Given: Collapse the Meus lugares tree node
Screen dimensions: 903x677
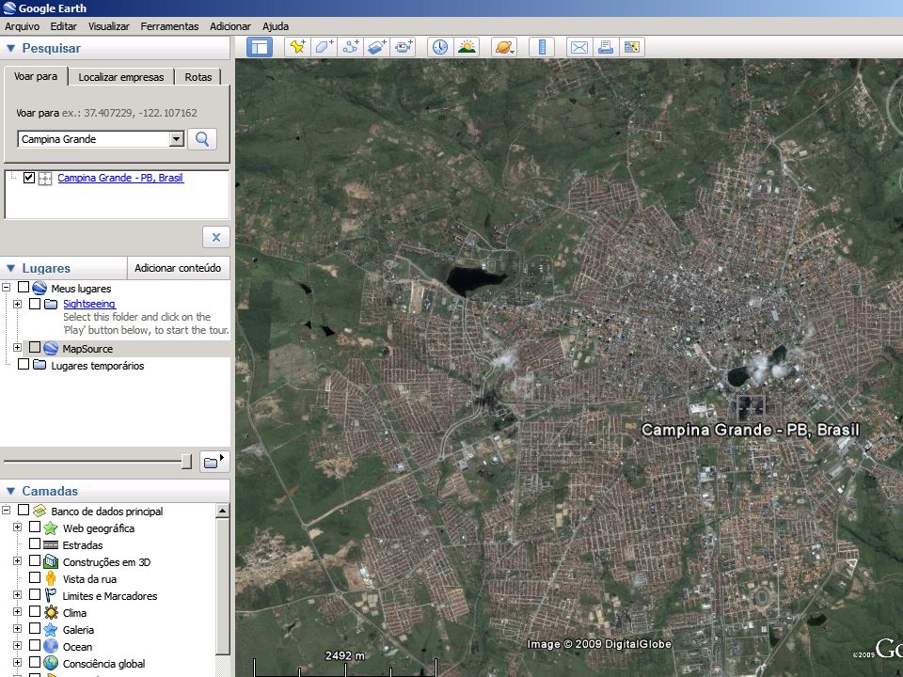Looking at the screenshot, I should click(7, 288).
